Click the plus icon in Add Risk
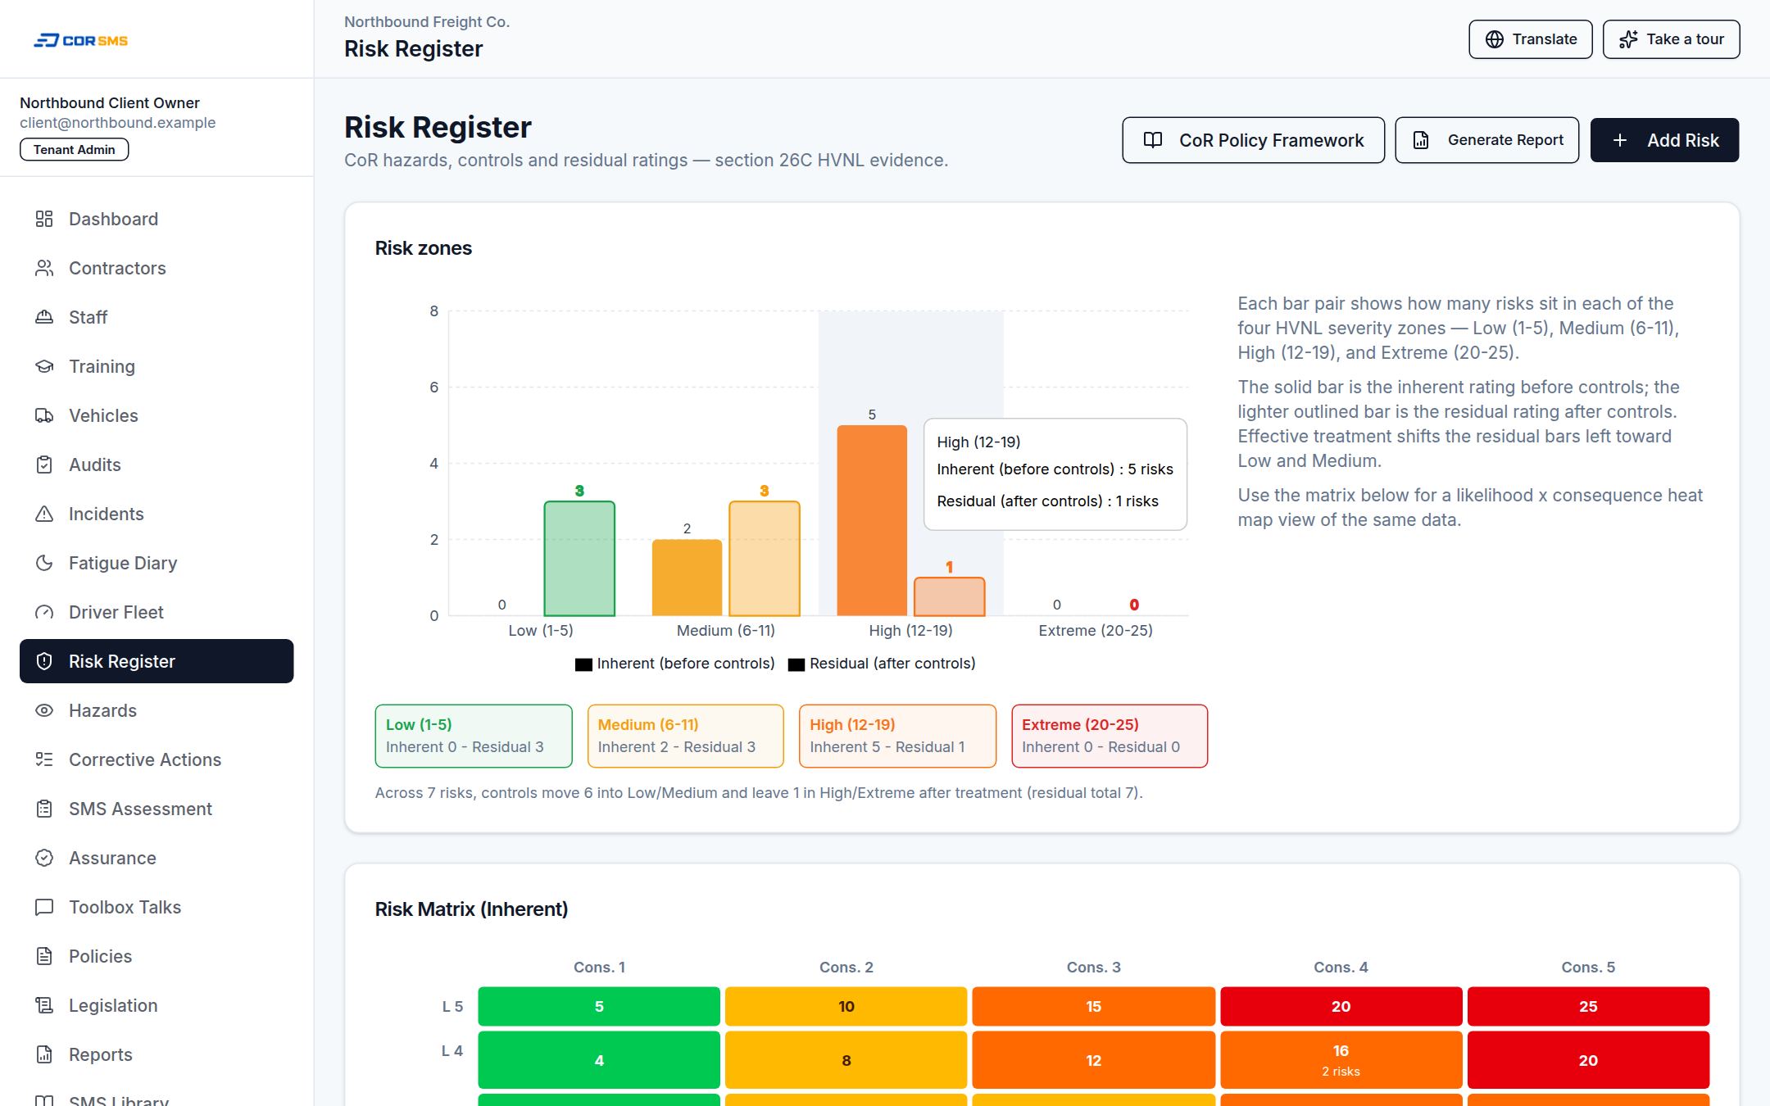This screenshot has width=1770, height=1106. (x=1620, y=140)
